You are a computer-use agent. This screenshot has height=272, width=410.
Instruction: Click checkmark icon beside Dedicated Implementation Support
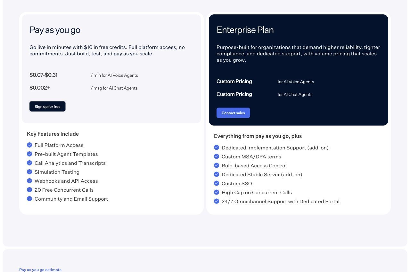pos(217,148)
